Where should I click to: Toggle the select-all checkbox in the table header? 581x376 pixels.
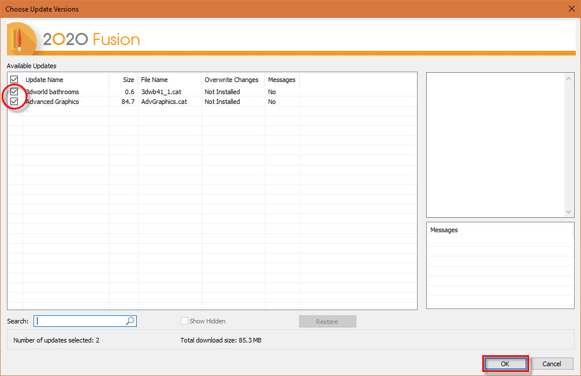point(13,80)
